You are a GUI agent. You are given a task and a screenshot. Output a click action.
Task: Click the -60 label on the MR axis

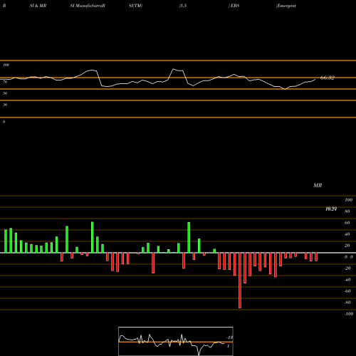click(x=347, y=291)
